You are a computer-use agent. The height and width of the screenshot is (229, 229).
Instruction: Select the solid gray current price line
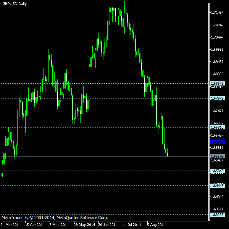pos(105,156)
